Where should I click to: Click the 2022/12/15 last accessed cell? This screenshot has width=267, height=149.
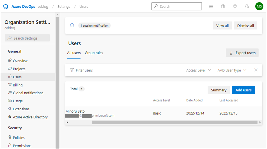pyautogui.click(x=228, y=113)
